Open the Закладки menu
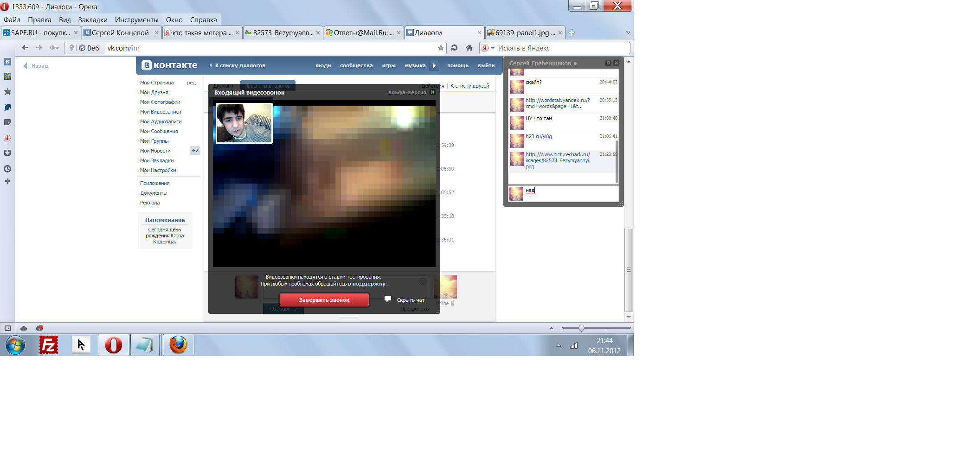964x459 pixels. tap(93, 20)
